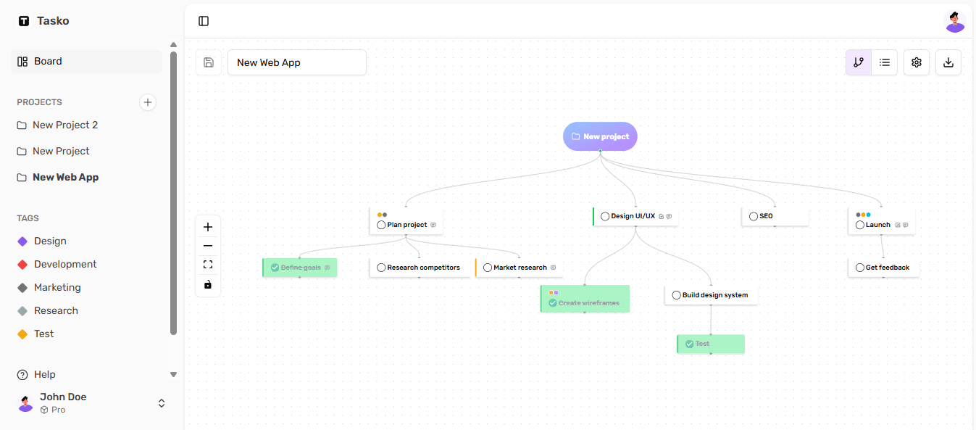
Task: Uncheck the Define goals task
Action: (x=275, y=268)
